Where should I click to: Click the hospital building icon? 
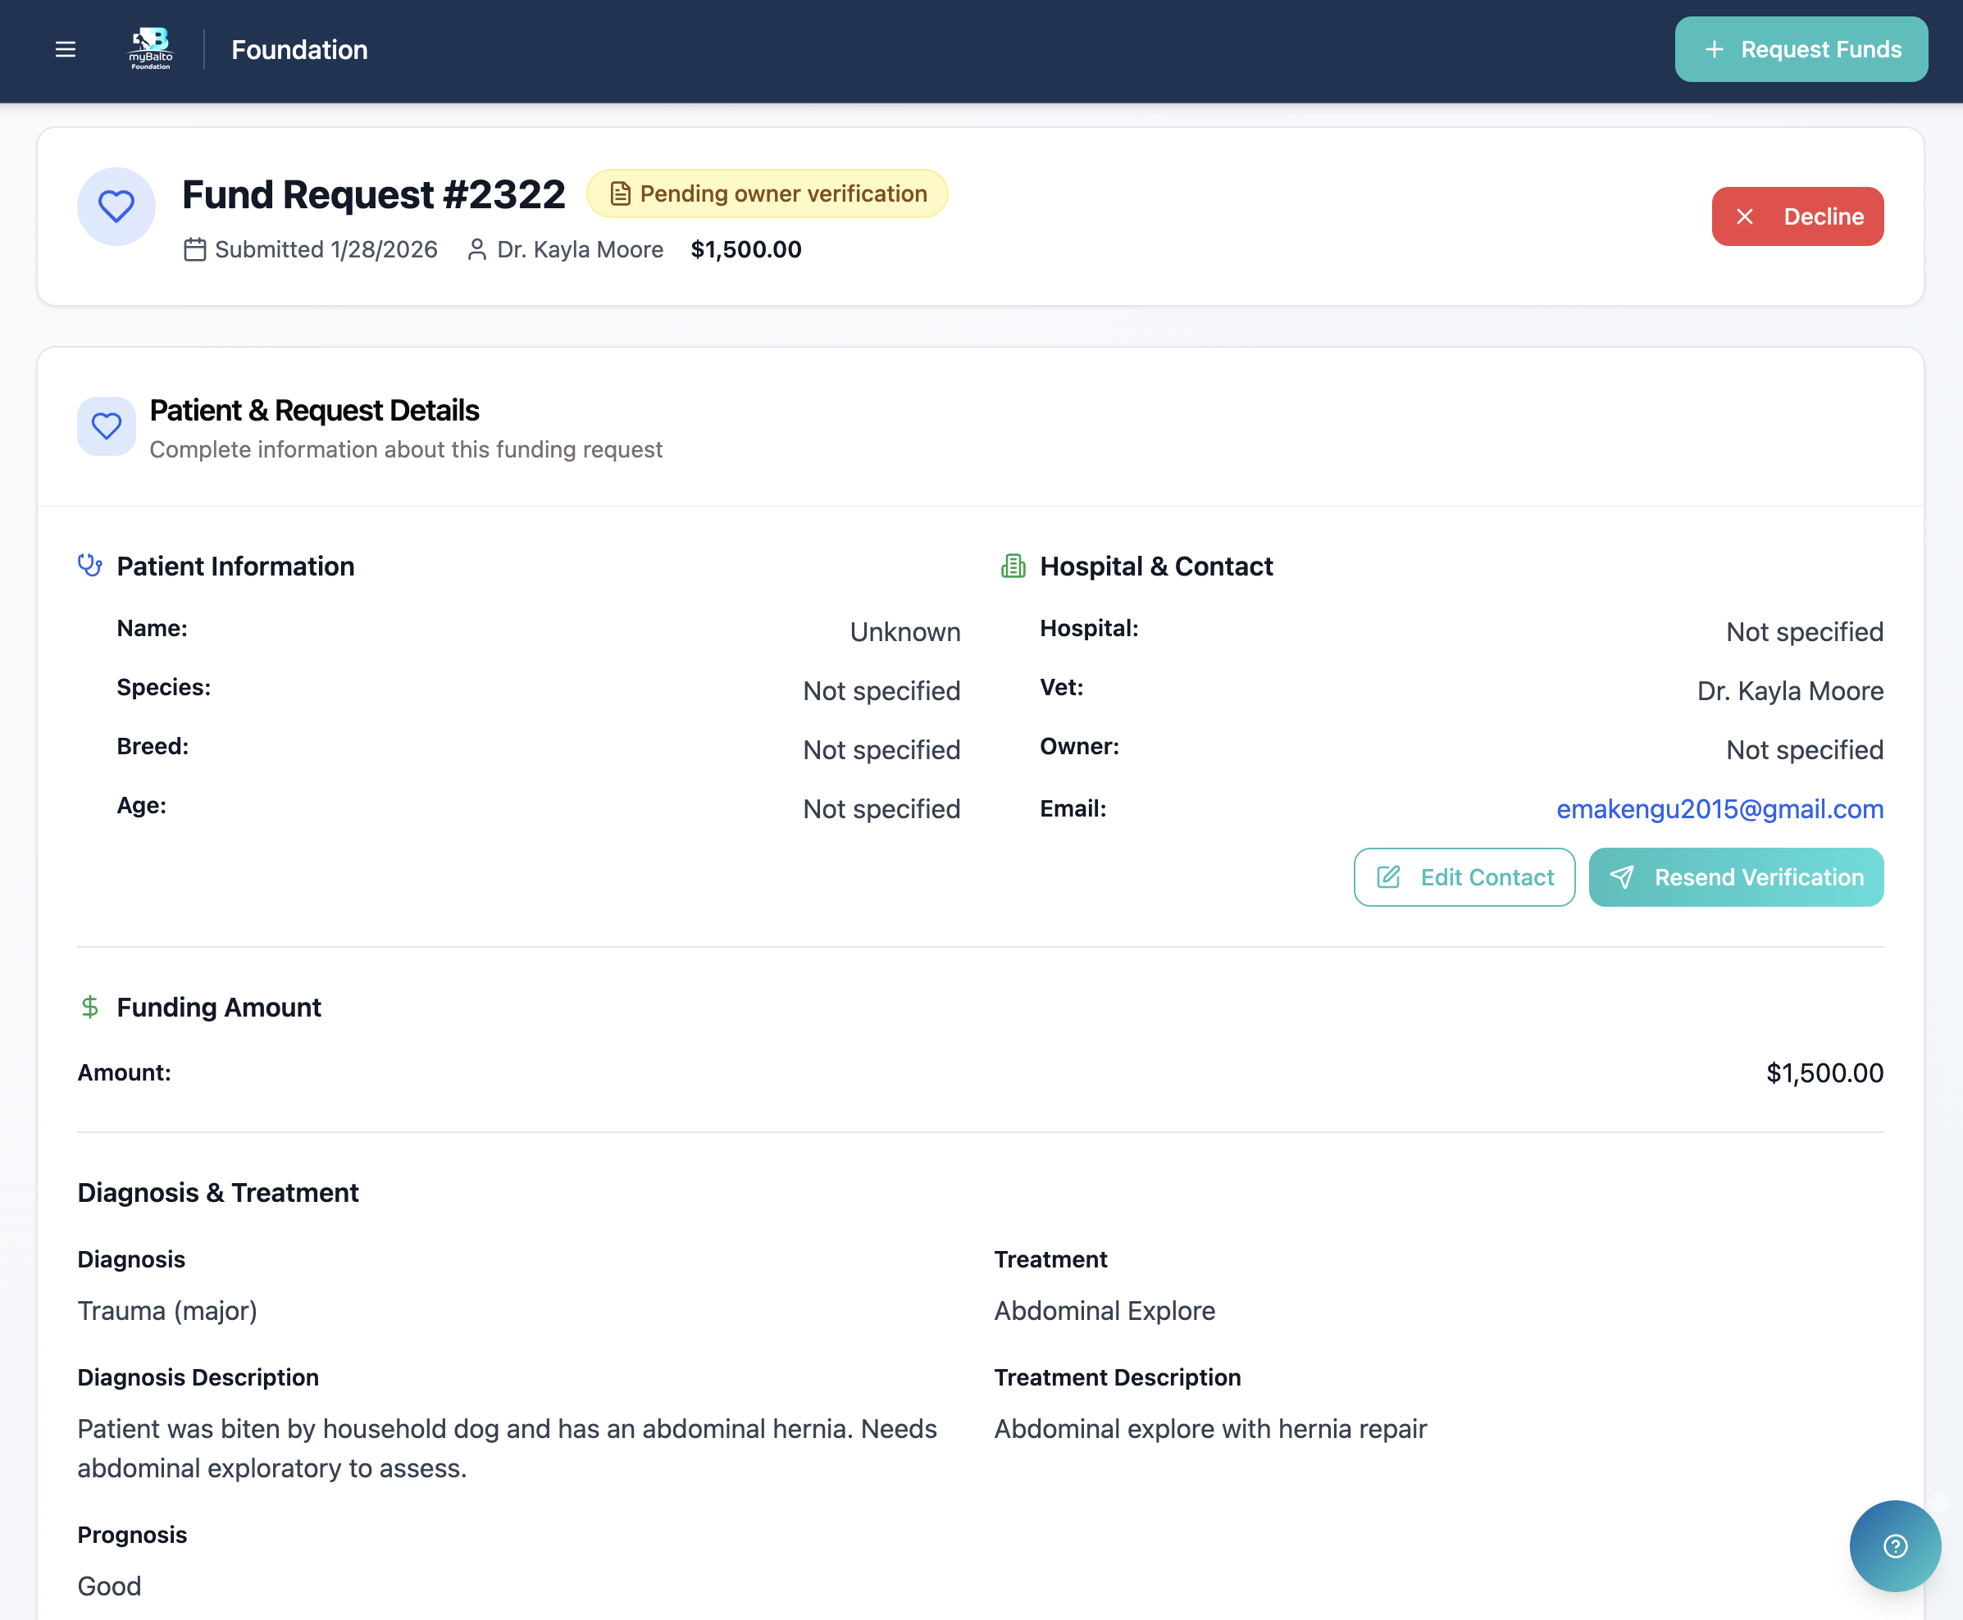tap(1013, 566)
